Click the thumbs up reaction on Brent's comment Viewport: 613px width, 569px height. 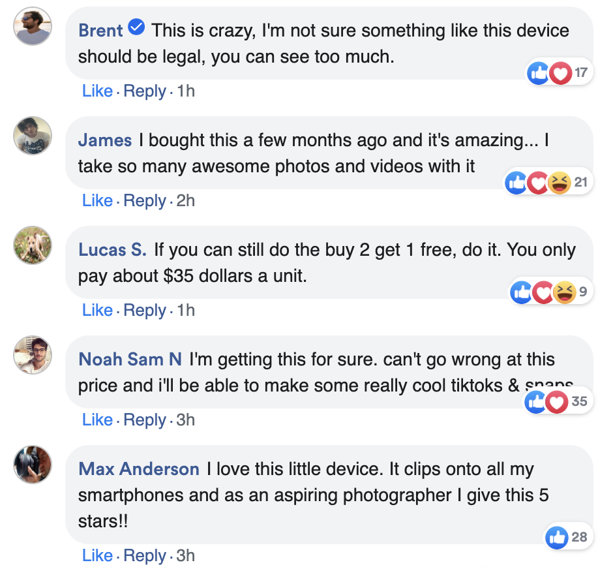tap(539, 72)
